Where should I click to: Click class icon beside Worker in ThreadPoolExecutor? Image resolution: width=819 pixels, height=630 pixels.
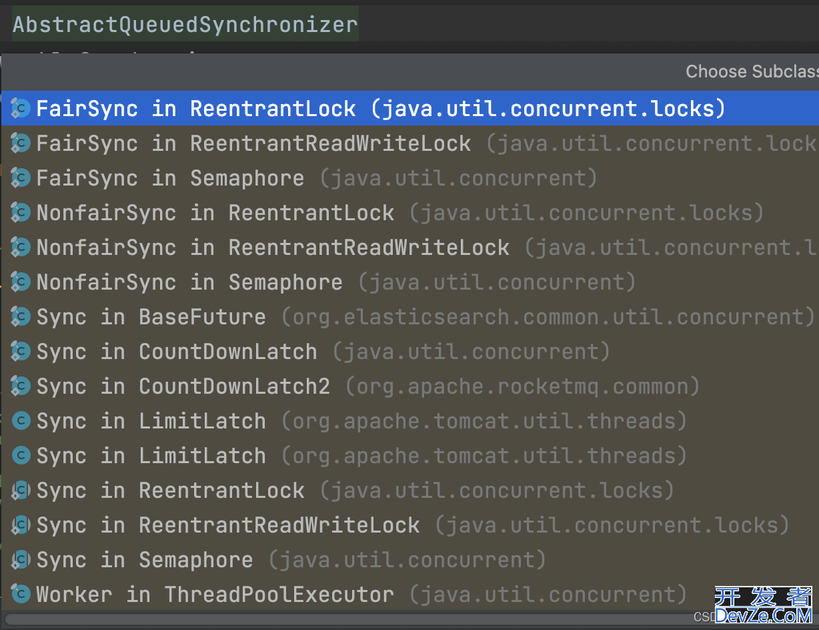21,595
